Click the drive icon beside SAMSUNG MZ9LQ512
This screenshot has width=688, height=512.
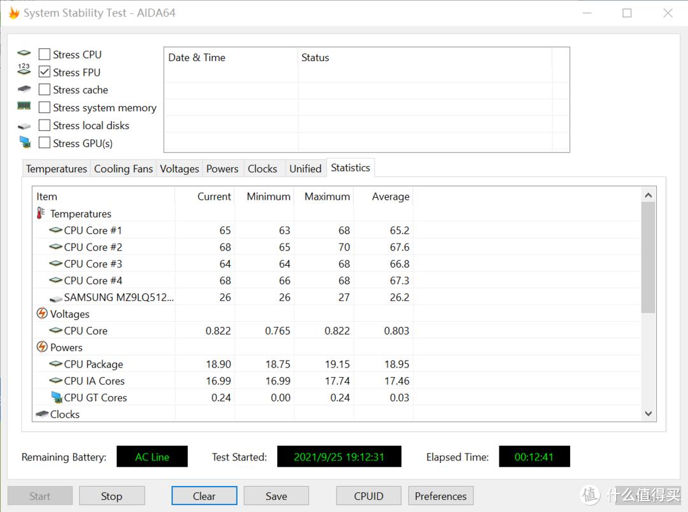(55, 297)
